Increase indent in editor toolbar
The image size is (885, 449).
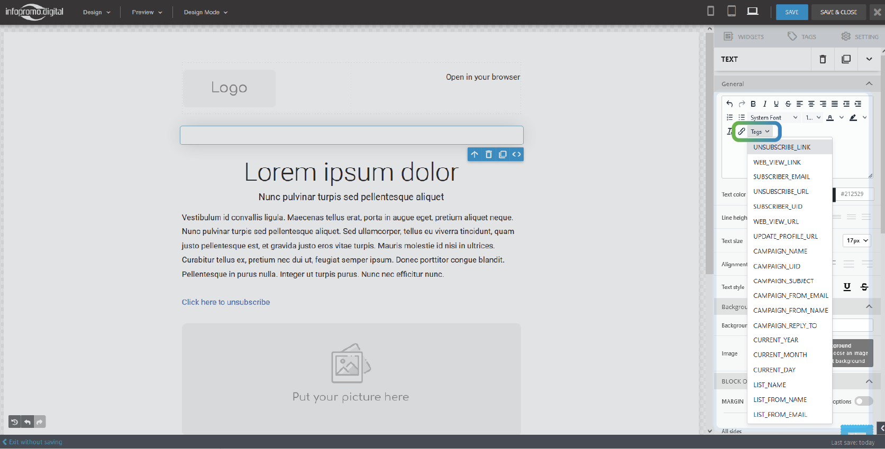click(857, 104)
